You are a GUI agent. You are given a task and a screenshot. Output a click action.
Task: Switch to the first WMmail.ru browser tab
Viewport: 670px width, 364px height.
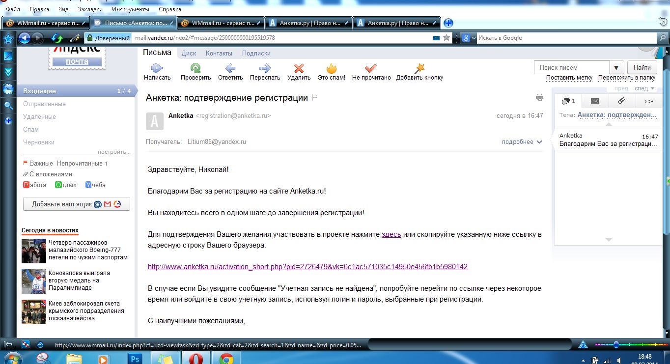point(46,23)
